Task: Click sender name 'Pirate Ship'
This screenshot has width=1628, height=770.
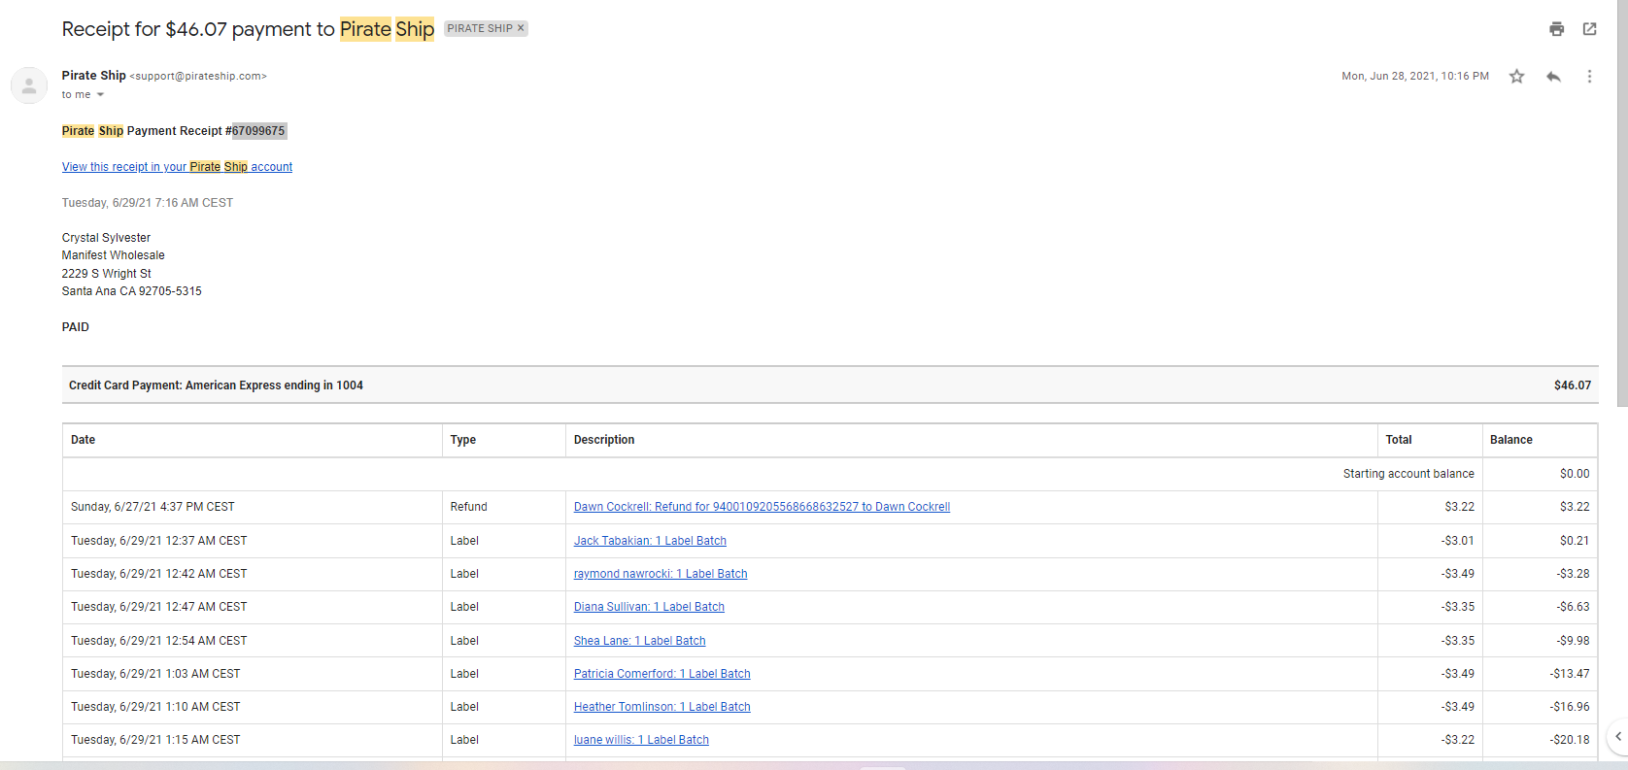Action: tap(93, 76)
